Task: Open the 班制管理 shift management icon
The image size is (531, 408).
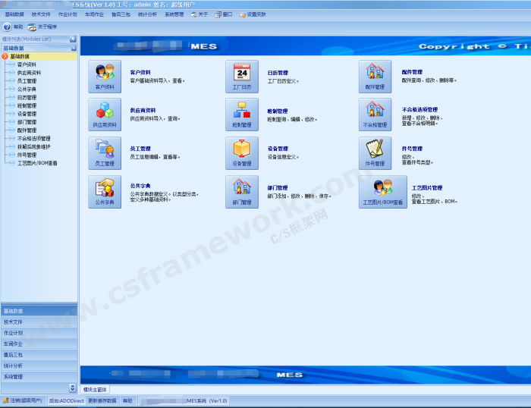Action: 241,115
